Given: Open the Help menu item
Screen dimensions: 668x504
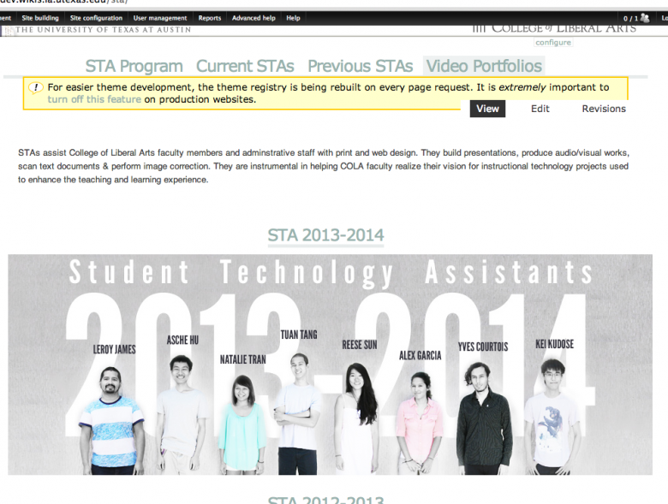Looking at the screenshot, I should (x=293, y=18).
